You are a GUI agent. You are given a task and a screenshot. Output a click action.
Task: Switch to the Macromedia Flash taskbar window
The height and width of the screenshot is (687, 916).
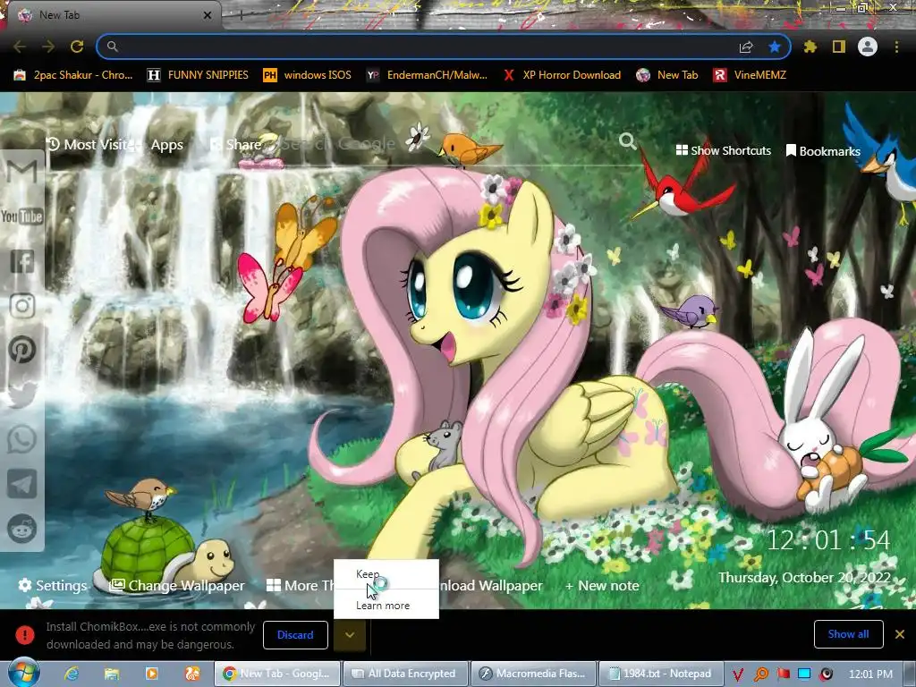click(x=533, y=674)
